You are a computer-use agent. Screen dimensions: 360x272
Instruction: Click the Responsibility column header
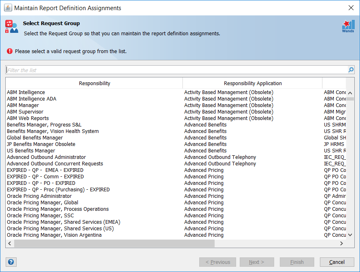coord(94,83)
